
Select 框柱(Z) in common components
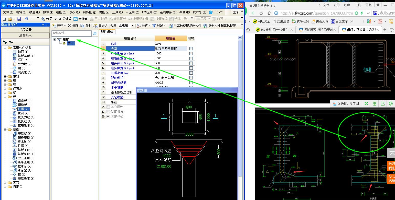pos(23,60)
